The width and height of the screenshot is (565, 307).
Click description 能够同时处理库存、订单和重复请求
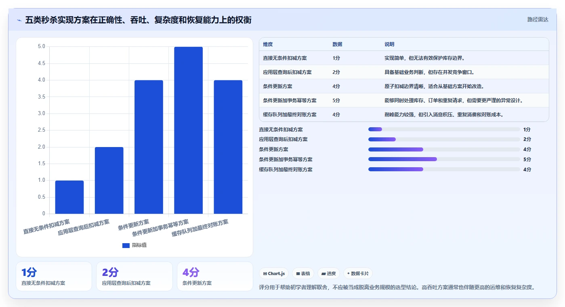425,101
